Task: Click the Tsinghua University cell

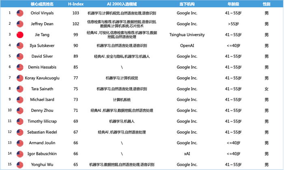Action: 187,35
